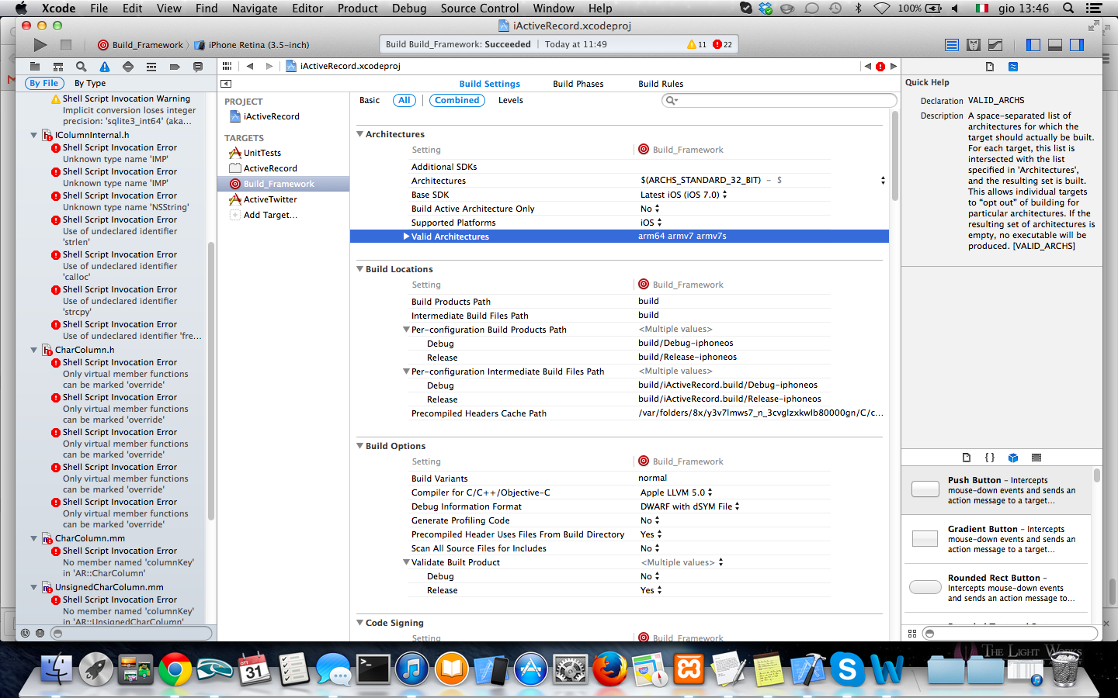
Task: Open the File Template library icon
Action: [967, 458]
